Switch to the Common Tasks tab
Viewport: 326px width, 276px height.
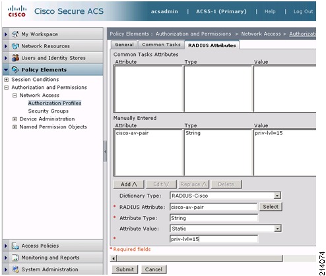161,45
